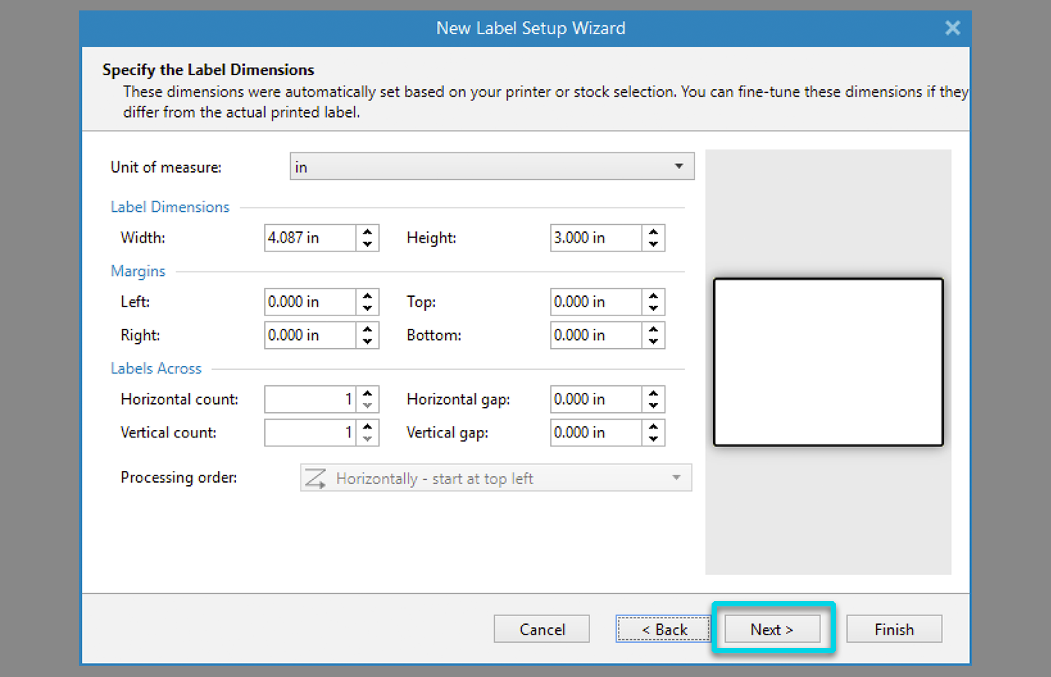Image resolution: width=1051 pixels, height=677 pixels.
Task: Increase the label Width value
Action: [x=367, y=232]
